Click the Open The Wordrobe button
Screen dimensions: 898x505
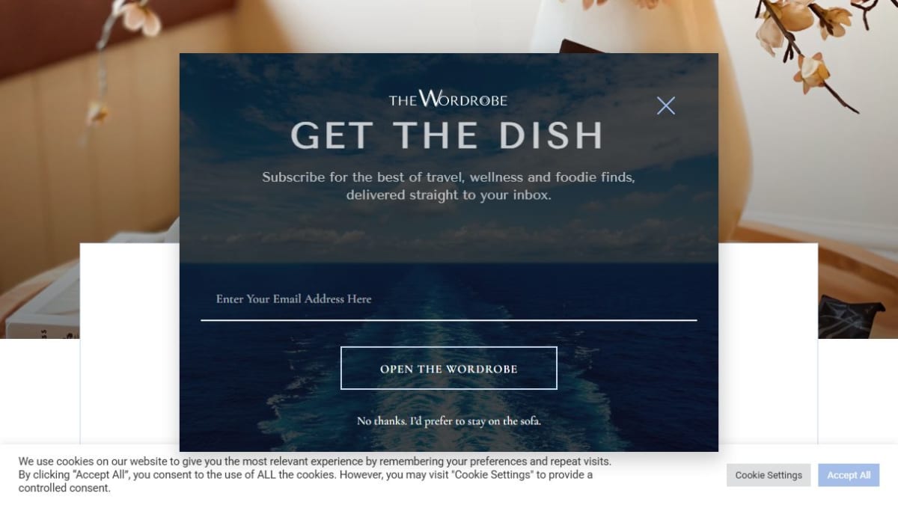pos(449,368)
